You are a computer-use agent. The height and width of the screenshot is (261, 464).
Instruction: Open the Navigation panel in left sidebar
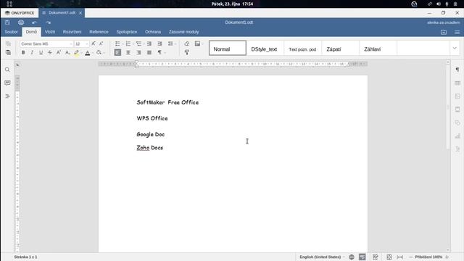click(x=7, y=96)
